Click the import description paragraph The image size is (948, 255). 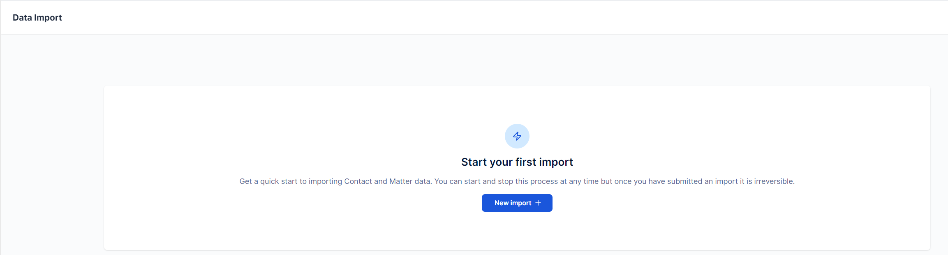click(517, 181)
